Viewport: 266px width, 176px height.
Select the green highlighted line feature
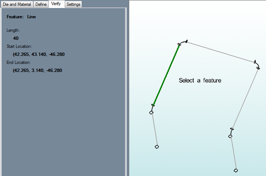pyautogui.click(x=166, y=75)
